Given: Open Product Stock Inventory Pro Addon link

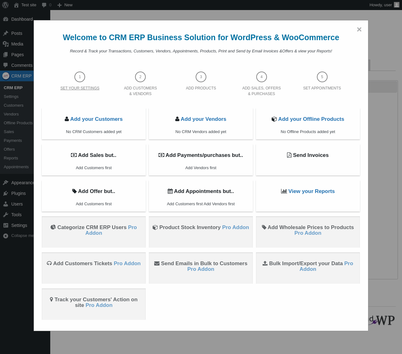Looking at the screenshot, I should coord(236,227).
